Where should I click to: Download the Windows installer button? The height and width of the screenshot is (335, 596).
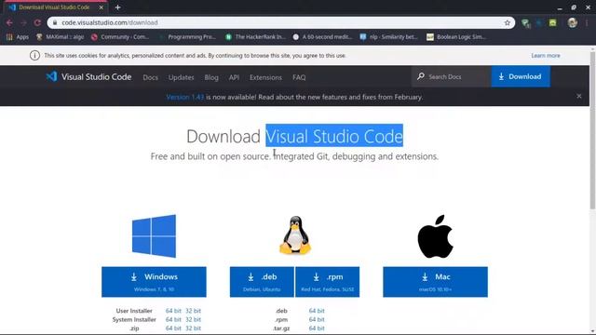coord(154,282)
